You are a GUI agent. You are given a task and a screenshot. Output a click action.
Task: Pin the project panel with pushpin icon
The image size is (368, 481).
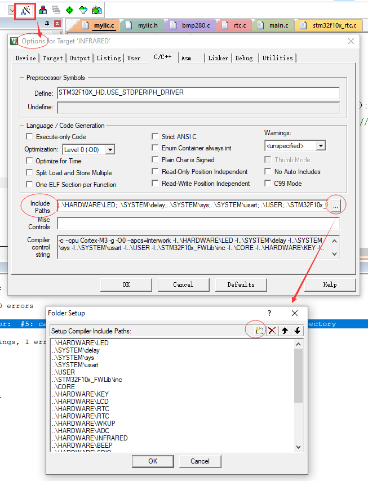coord(47,24)
